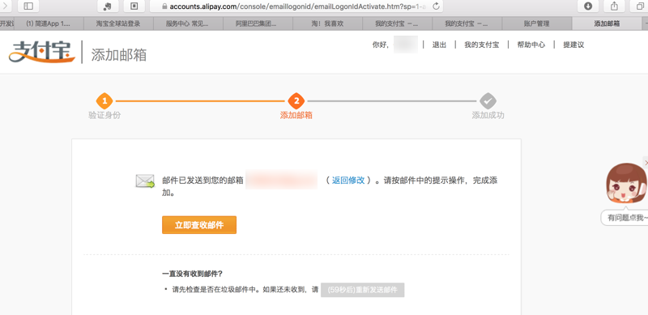Image resolution: width=648 pixels, height=315 pixels.
Task: Click the orange 添加邮箱 step label
Action: pos(296,115)
